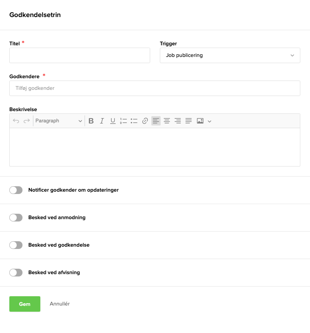Open the Trigger dropdown
The width and height of the screenshot is (310, 333).
pyautogui.click(x=230, y=55)
